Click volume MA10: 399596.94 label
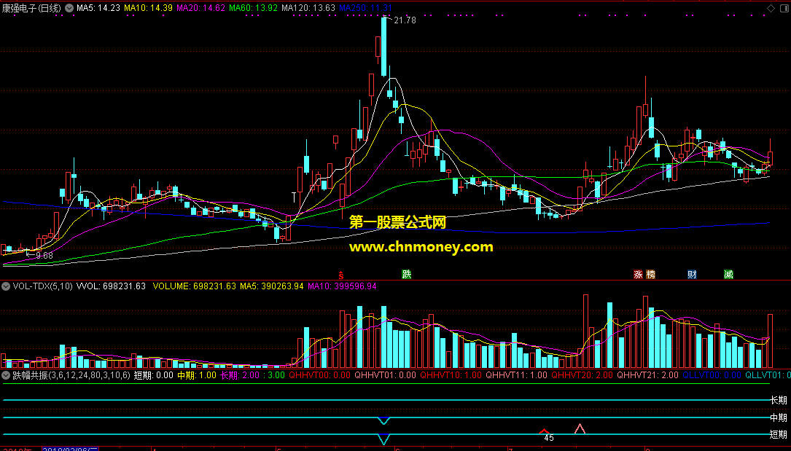The width and height of the screenshot is (791, 451). [342, 286]
